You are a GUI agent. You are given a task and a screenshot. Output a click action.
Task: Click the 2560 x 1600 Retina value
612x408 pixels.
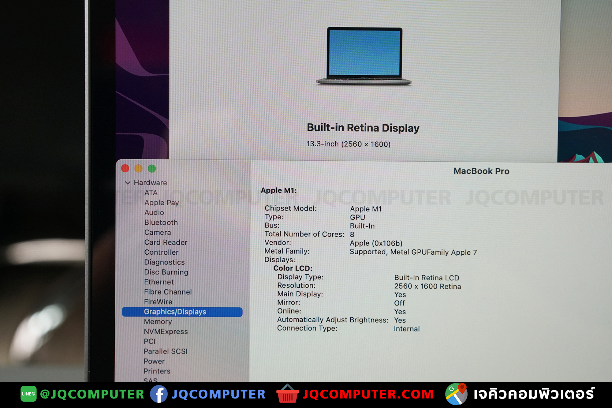427,286
